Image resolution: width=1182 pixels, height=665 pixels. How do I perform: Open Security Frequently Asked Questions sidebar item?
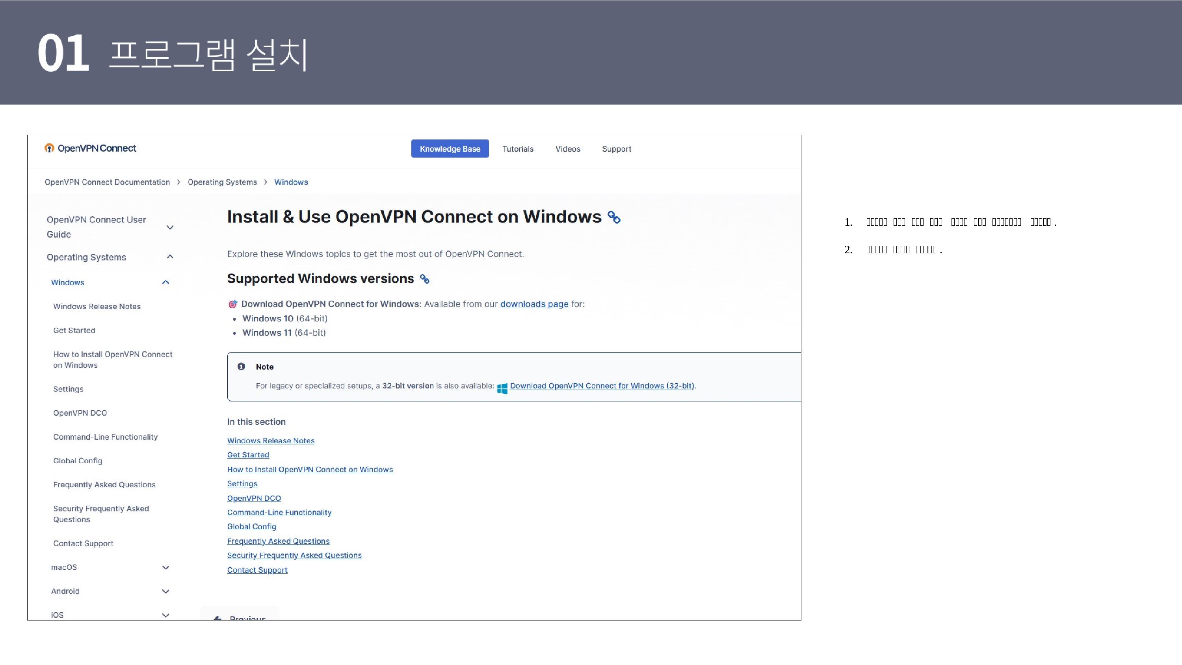pyautogui.click(x=101, y=514)
